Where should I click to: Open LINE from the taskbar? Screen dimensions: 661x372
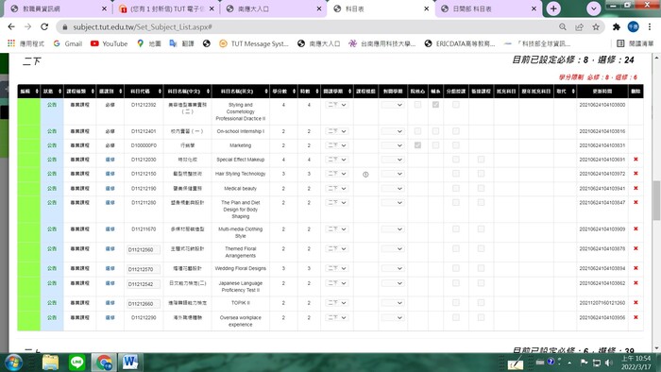click(76, 363)
